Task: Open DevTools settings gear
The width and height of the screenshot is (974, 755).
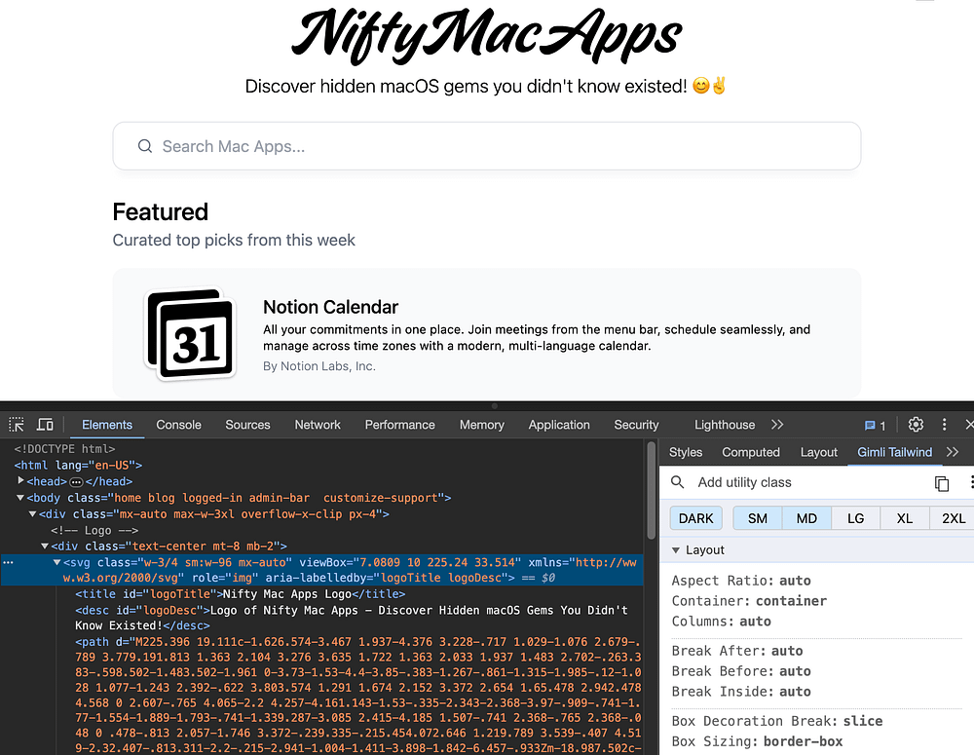Action: 916,425
